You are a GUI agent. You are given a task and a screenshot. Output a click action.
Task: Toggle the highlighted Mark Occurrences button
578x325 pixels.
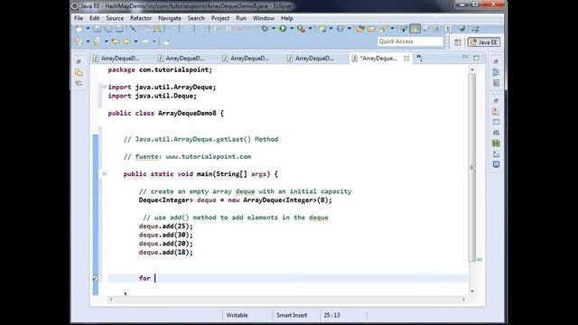[415, 28]
